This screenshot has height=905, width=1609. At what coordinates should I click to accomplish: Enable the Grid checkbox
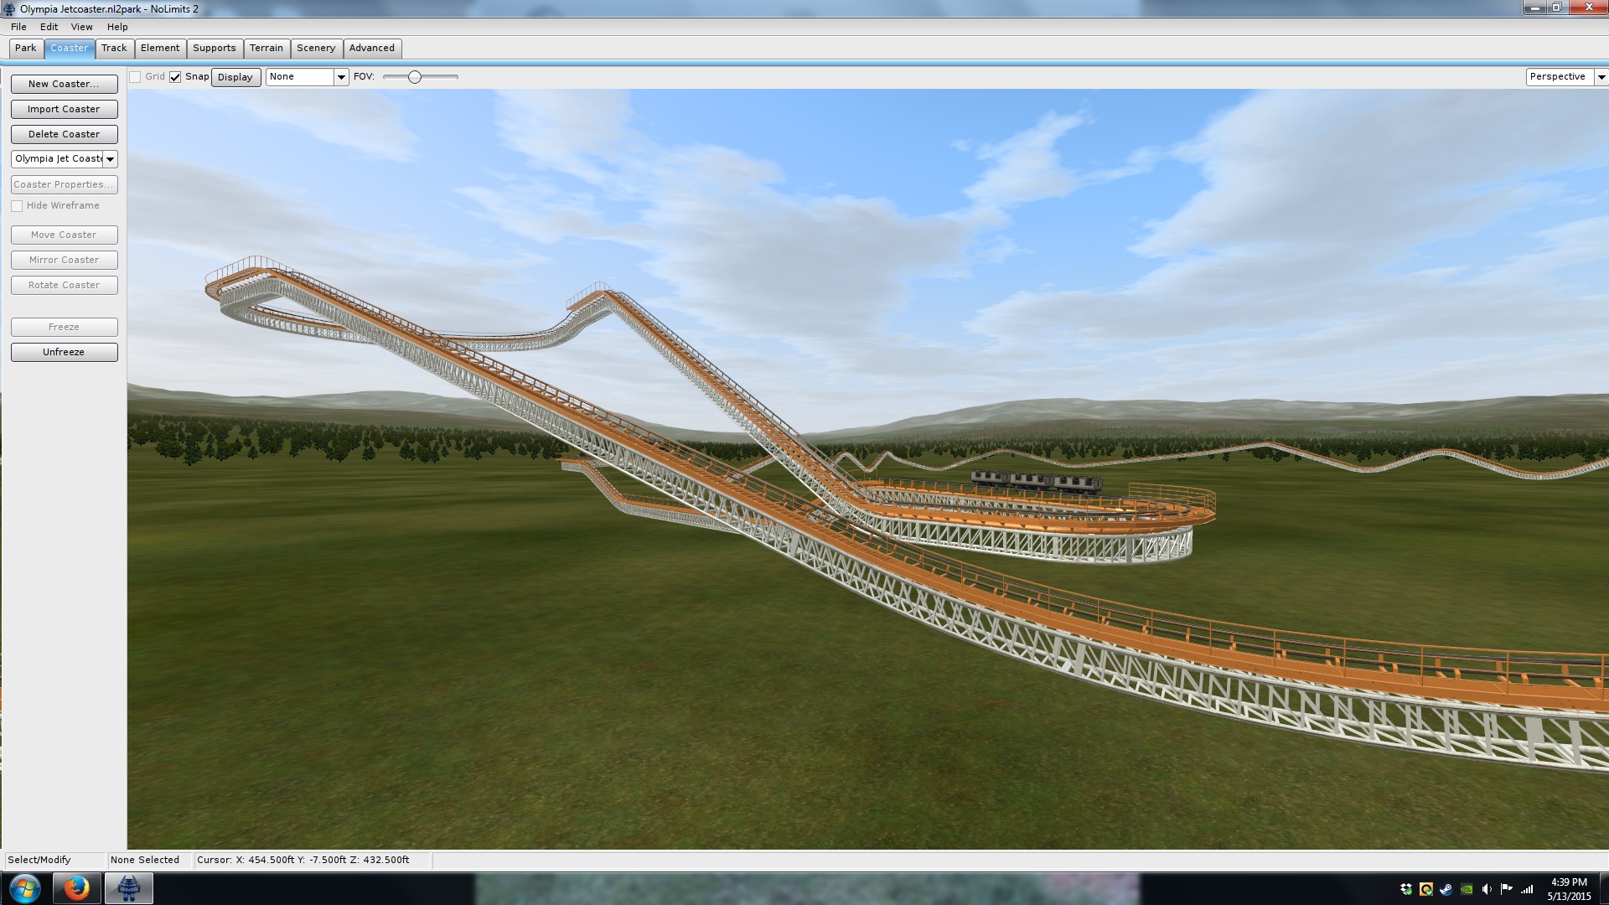pyautogui.click(x=135, y=77)
